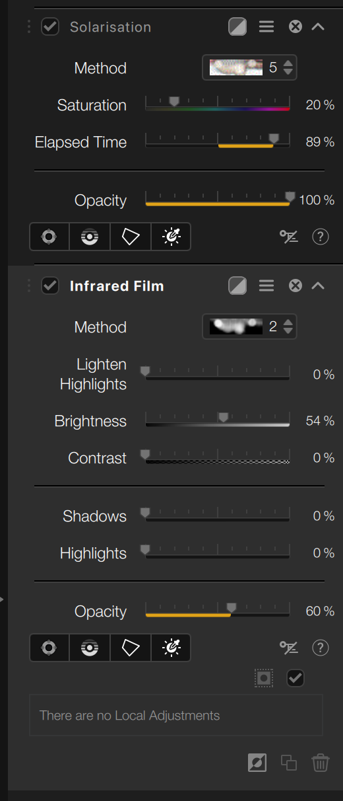Collapse the Infrared Film panel
This screenshot has height=801, width=343.
[x=318, y=286]
